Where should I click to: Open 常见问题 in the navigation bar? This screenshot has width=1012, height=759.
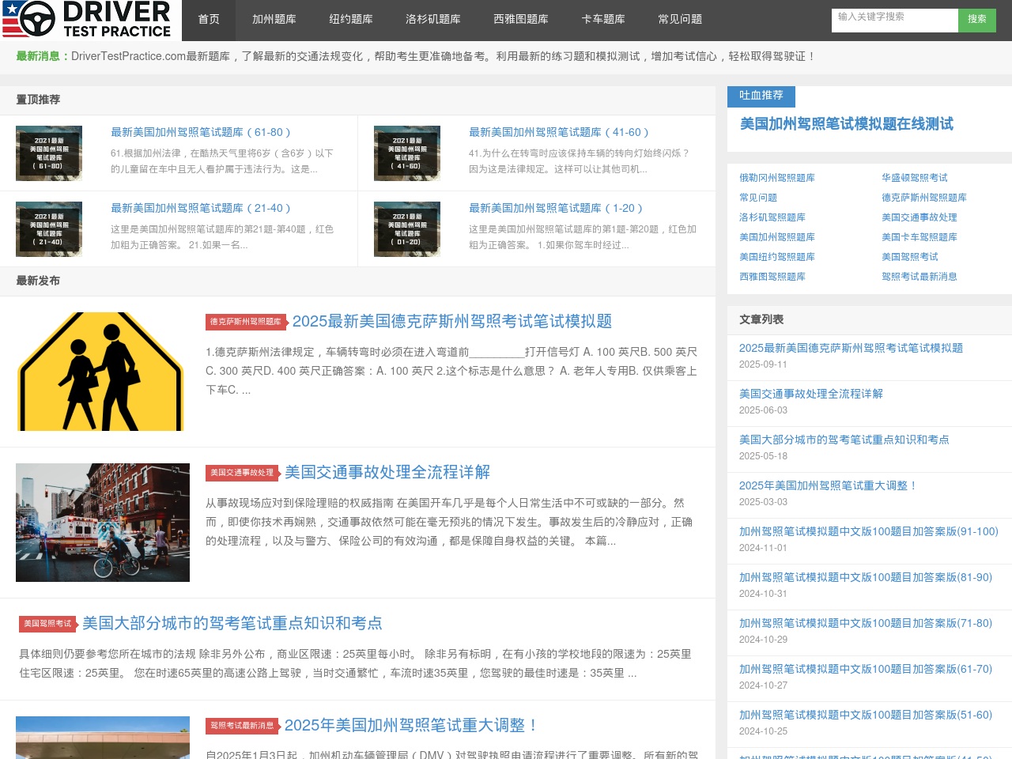coord(680,20)
